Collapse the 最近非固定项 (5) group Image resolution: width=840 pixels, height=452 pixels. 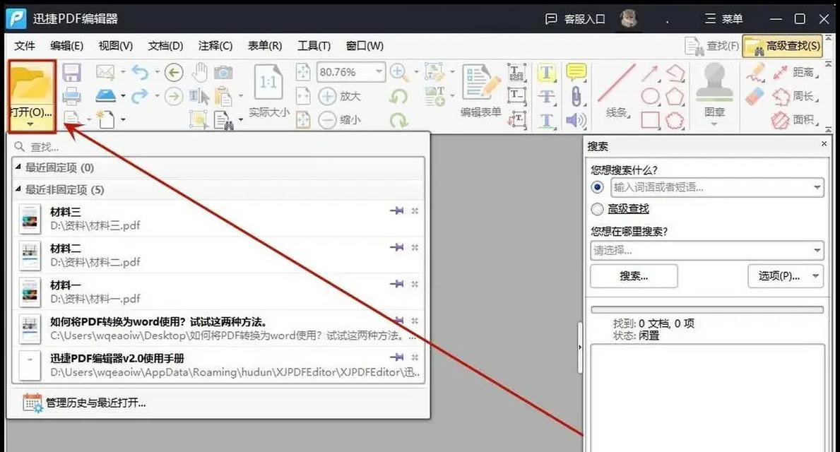coord(18,189)
